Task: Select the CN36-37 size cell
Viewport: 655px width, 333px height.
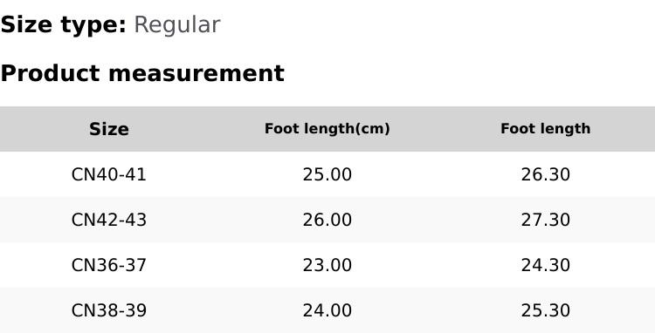Action: coord(109,265)
